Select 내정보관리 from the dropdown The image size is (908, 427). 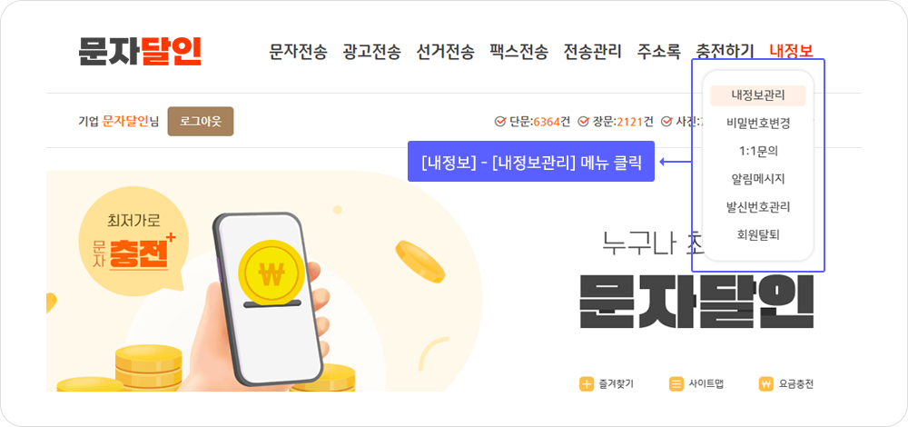pos(757,95)
